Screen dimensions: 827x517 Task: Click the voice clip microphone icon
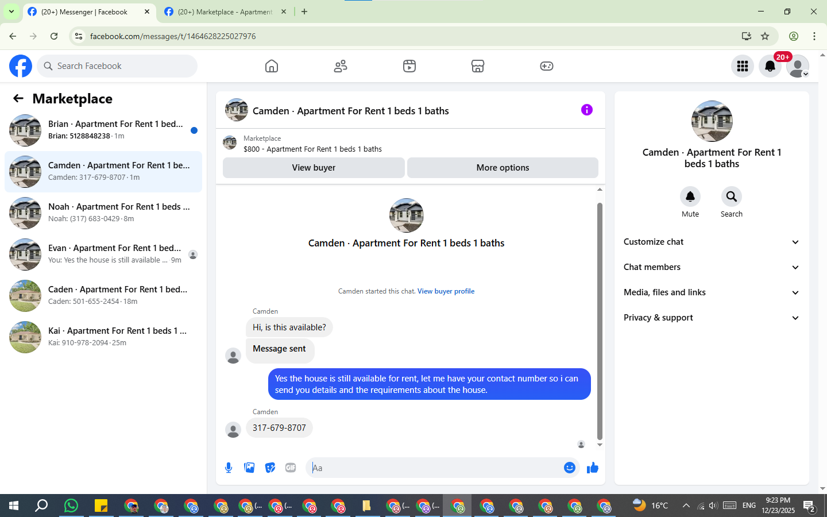coord(229,468)
